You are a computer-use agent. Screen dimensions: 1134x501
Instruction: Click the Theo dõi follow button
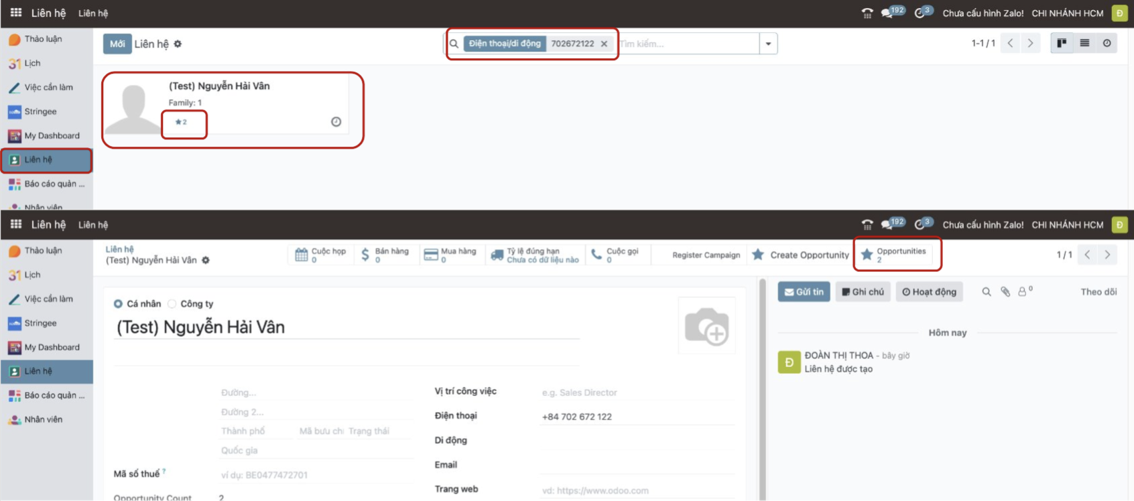1098,291
